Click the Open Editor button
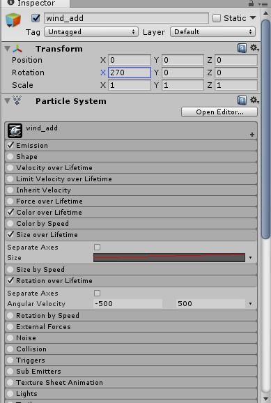This screenshot has height=403, width=271. pos(219,112)
